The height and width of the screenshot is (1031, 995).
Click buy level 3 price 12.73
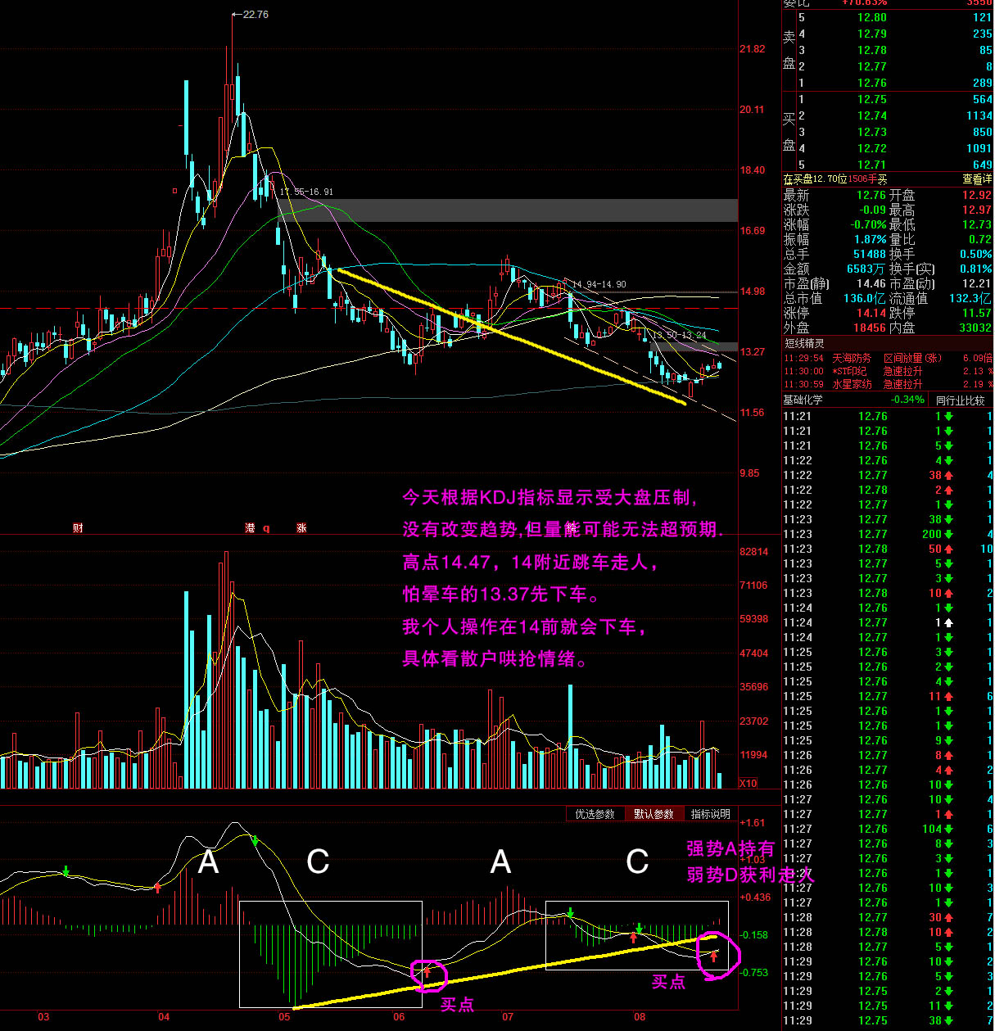(x=871, y=132)
